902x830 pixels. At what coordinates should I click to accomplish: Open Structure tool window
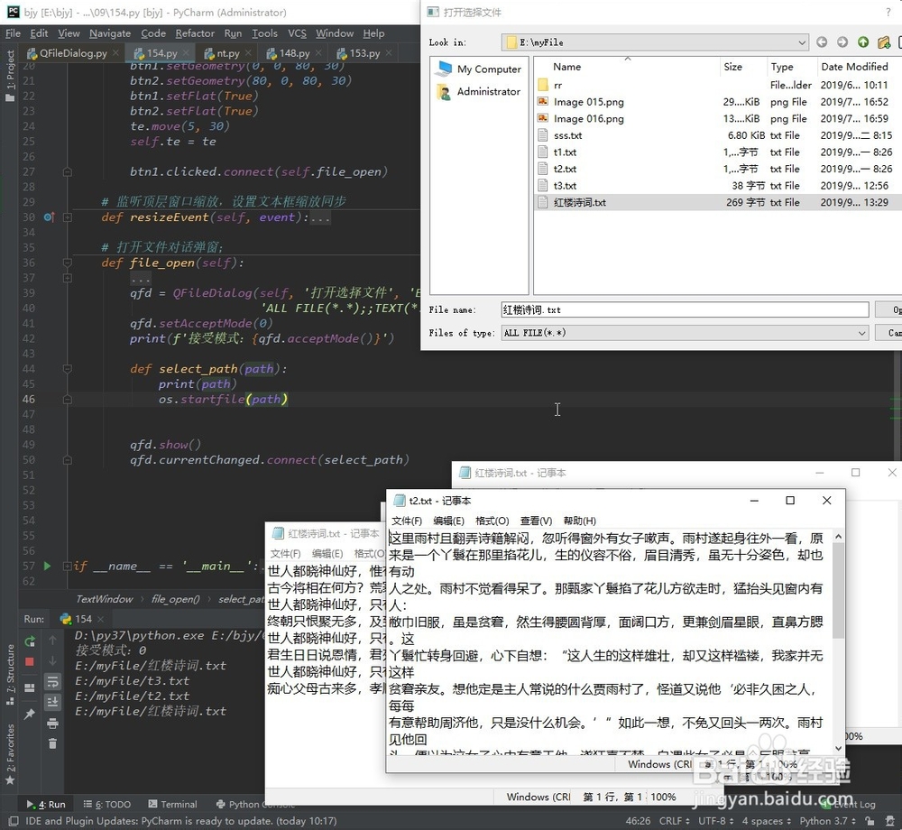[10, 674]
